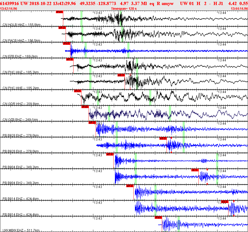This screenshot has width=248, height=232.
Task: Click the event ID 61439916 in header
Action: pyautogui.click(x=9, y=3)
